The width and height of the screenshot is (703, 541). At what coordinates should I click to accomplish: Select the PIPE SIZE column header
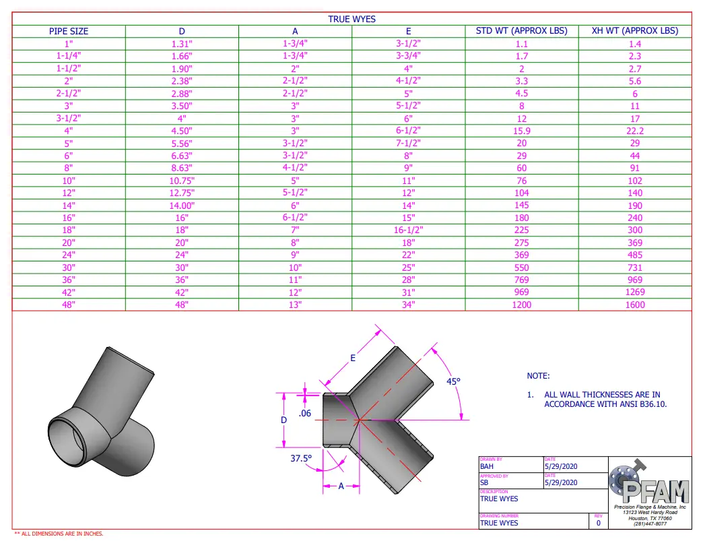(69, 31)
